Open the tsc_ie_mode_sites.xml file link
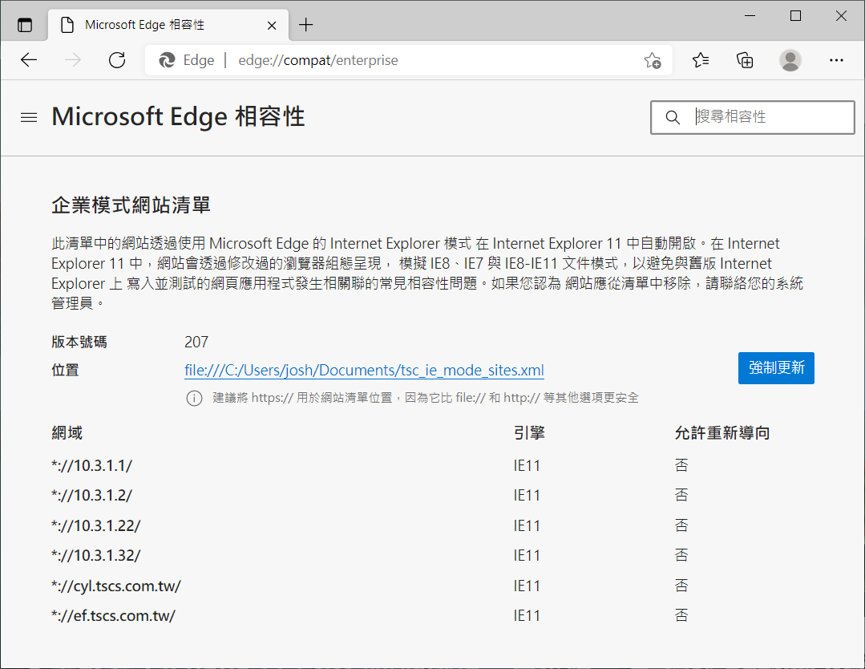This screenshot has height=669, width=865. pos(364,371)
